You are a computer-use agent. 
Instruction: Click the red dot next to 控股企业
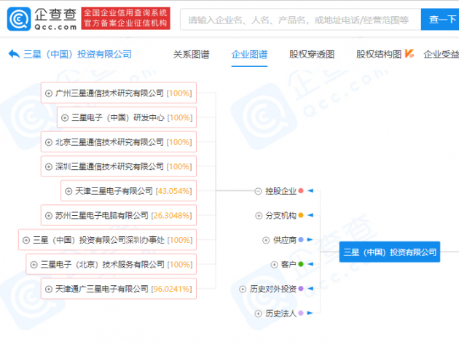[x=301, y=191]
